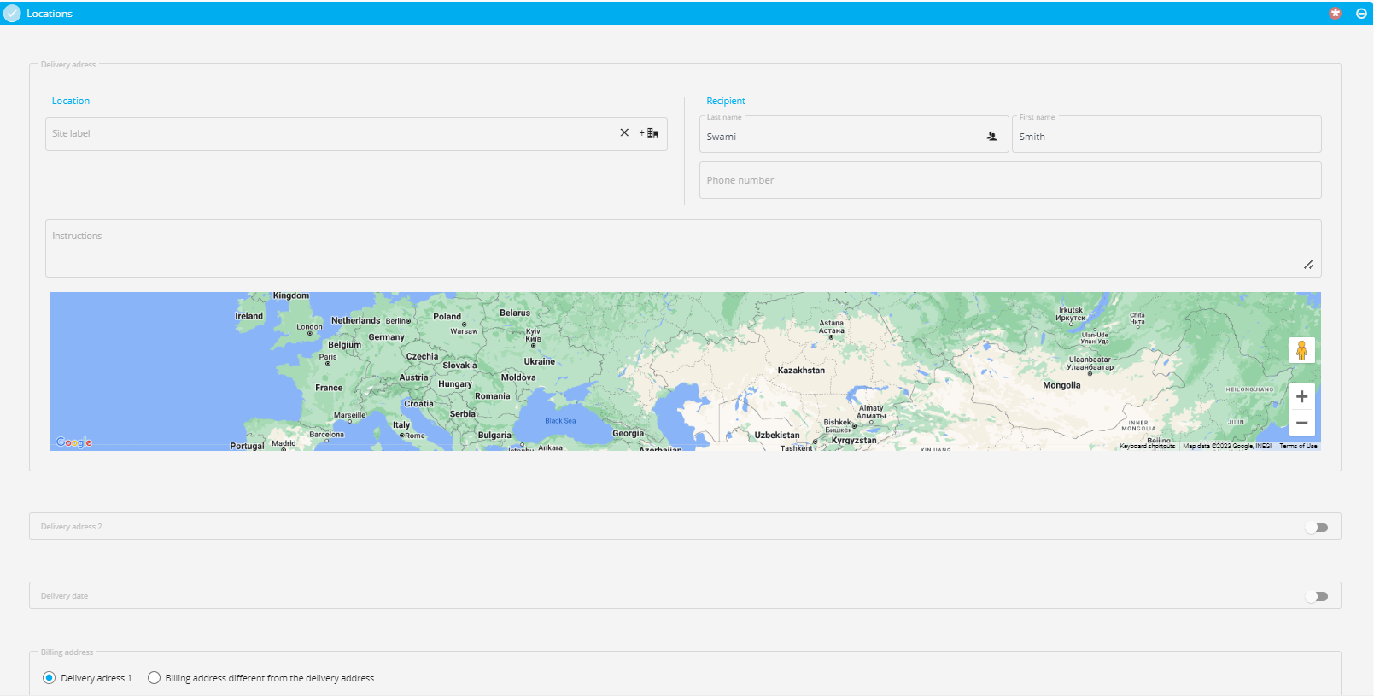Click Ukraine label on the map

pos(540,361)
